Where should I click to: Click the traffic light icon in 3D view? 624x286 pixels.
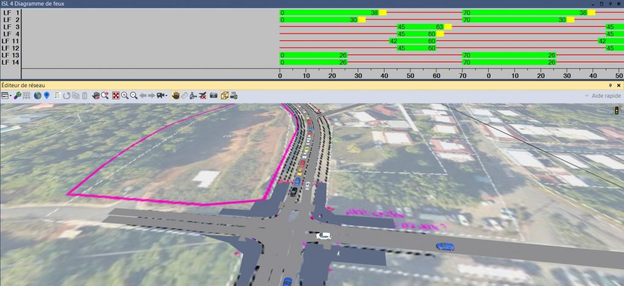click(x=615, y=110)
